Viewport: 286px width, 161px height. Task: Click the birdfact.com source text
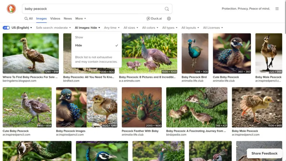click(x=71, y=81)
